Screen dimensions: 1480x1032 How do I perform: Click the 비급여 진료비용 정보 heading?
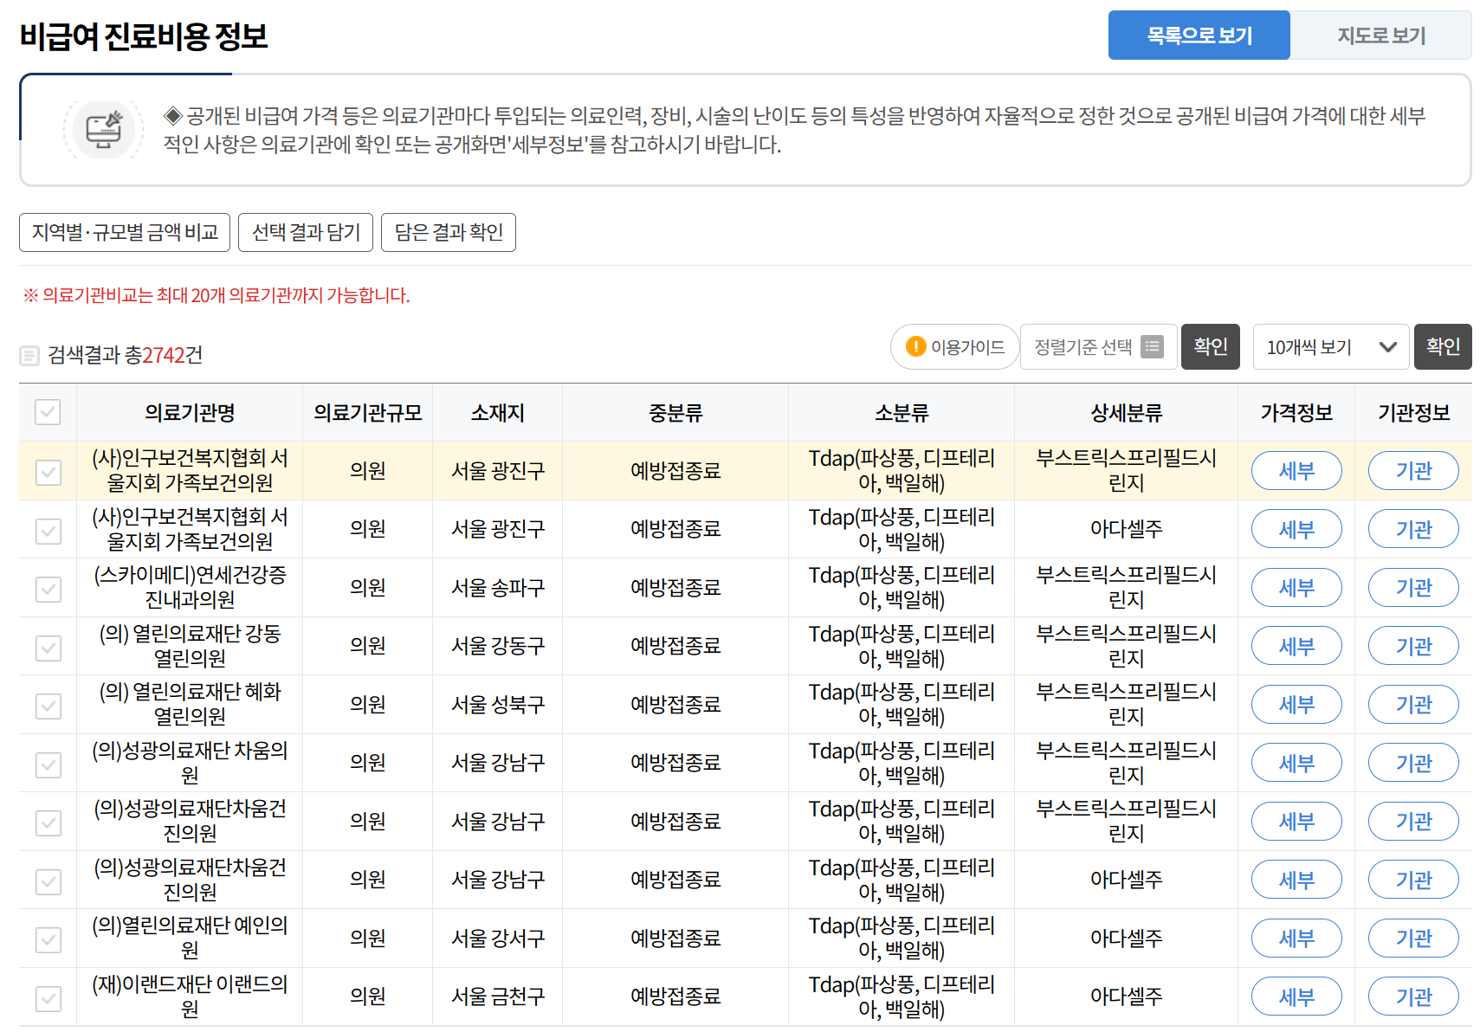[x=144, y=36]
